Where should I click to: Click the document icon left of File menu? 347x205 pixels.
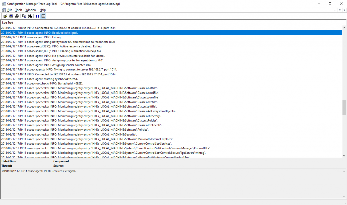point(4,10)
